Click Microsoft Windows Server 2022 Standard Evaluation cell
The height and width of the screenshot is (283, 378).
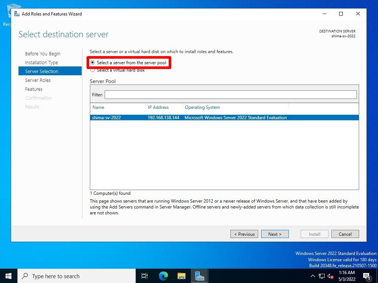coord(236,118)
